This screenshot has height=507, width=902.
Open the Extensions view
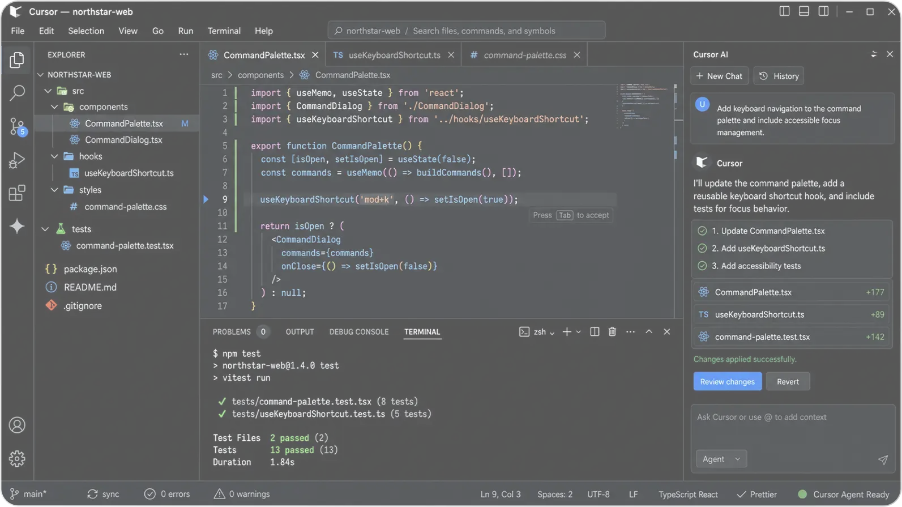click(x=17, y=193)
